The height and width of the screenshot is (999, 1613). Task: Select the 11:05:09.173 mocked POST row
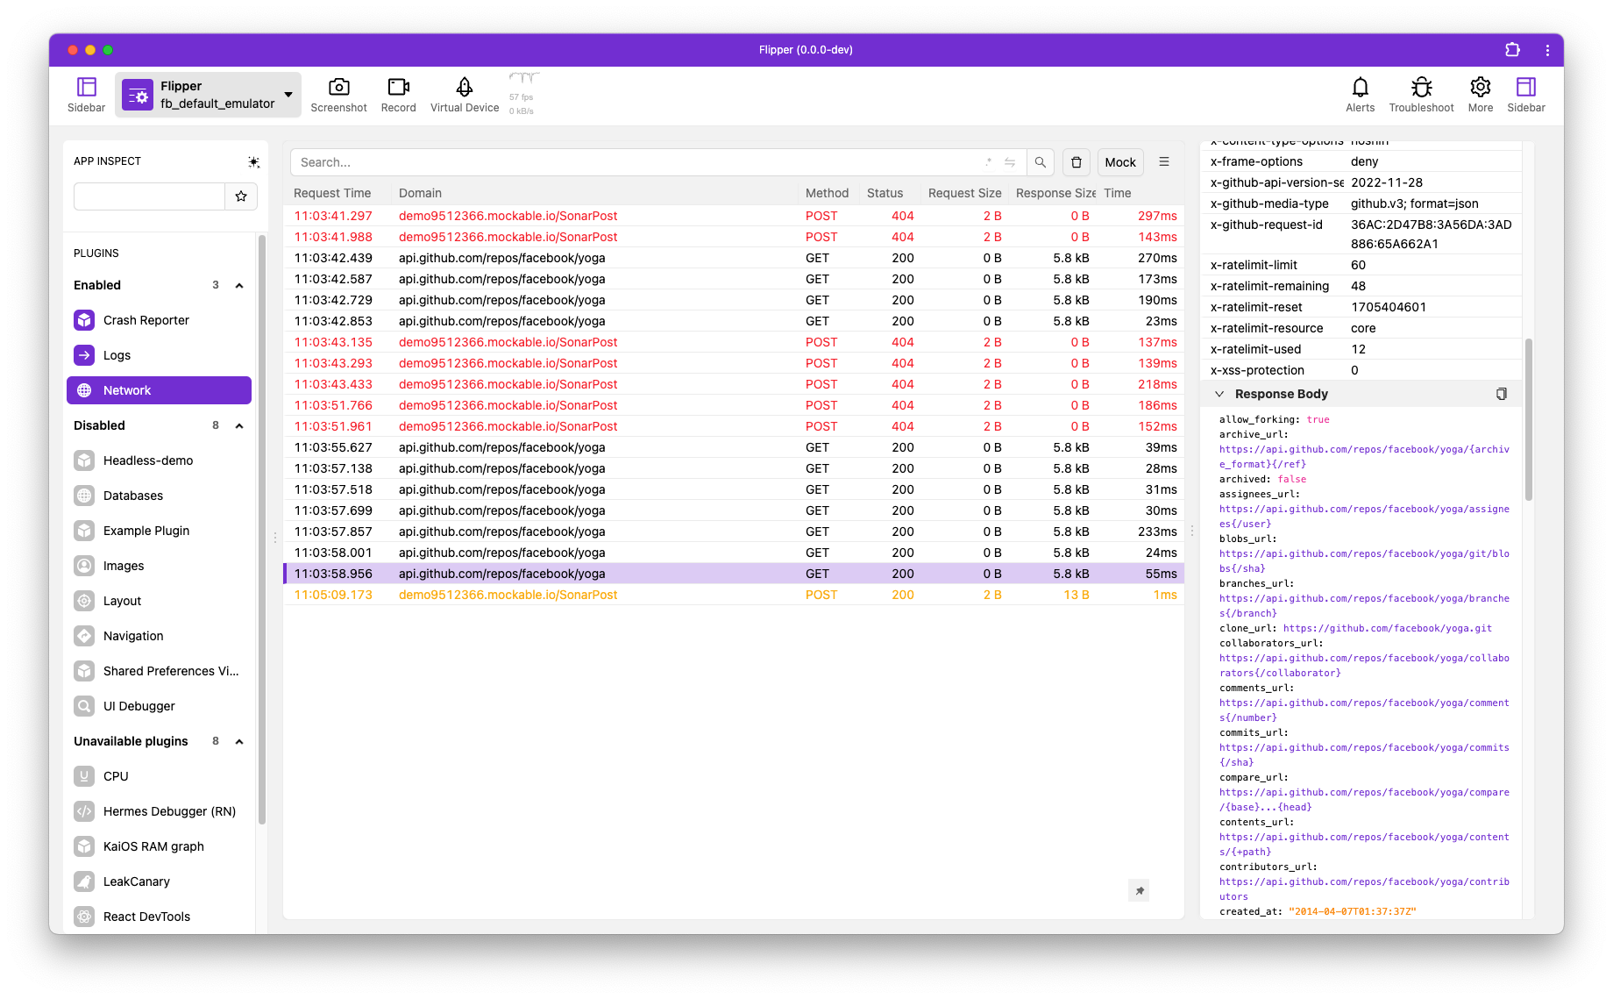(734, 595)
